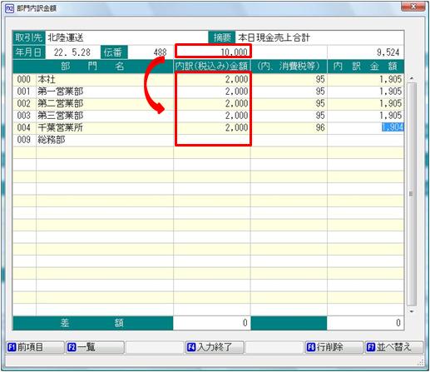This screenshot has width=430, height=372.
Task: Delete row using F6 行削除
Action: pyautogui.click(x=334, y=347)
